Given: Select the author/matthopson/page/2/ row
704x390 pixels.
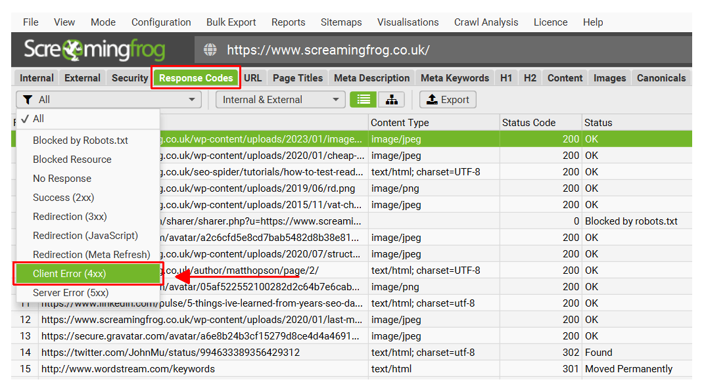Looking at the screenshot, I should click(x=426, y=271).
